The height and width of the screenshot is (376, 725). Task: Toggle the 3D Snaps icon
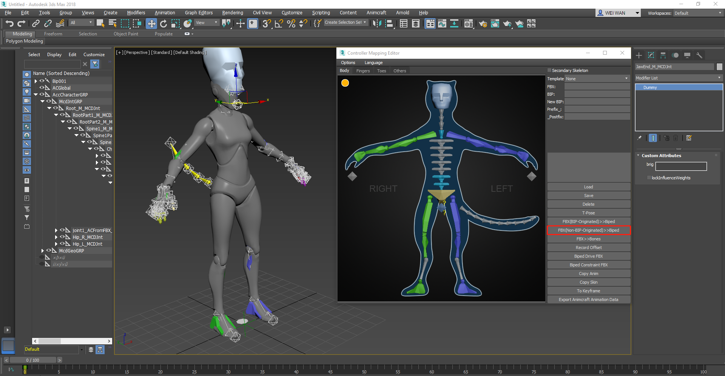pos(267,24)
